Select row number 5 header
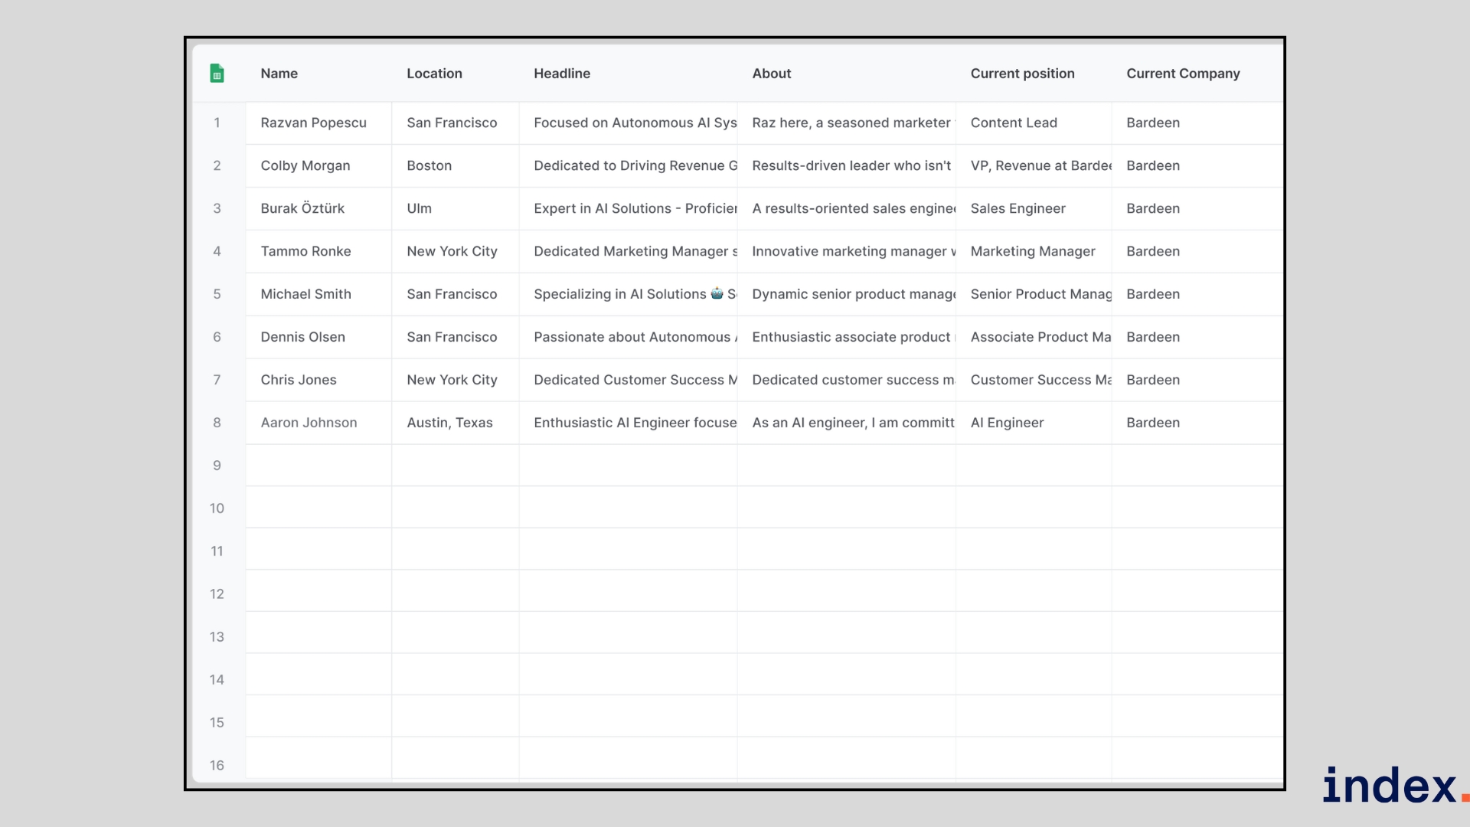The image size is (1470, 827). pyautogui.click(x=217, y=294)
